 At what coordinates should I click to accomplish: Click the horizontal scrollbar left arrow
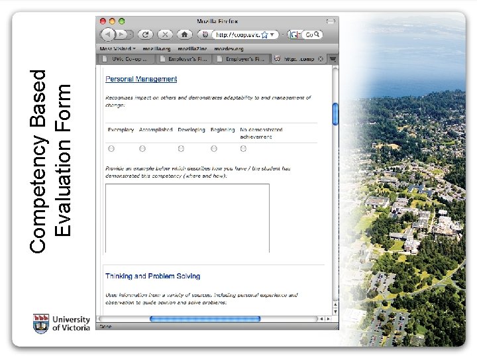[x=321, y=319]
